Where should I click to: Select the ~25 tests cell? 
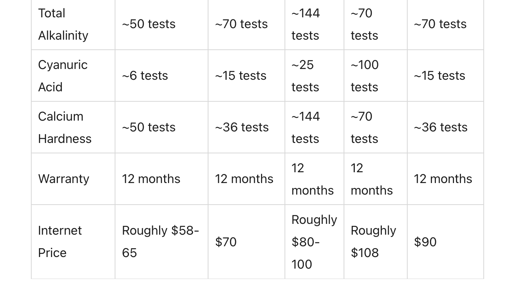point(314,76)
